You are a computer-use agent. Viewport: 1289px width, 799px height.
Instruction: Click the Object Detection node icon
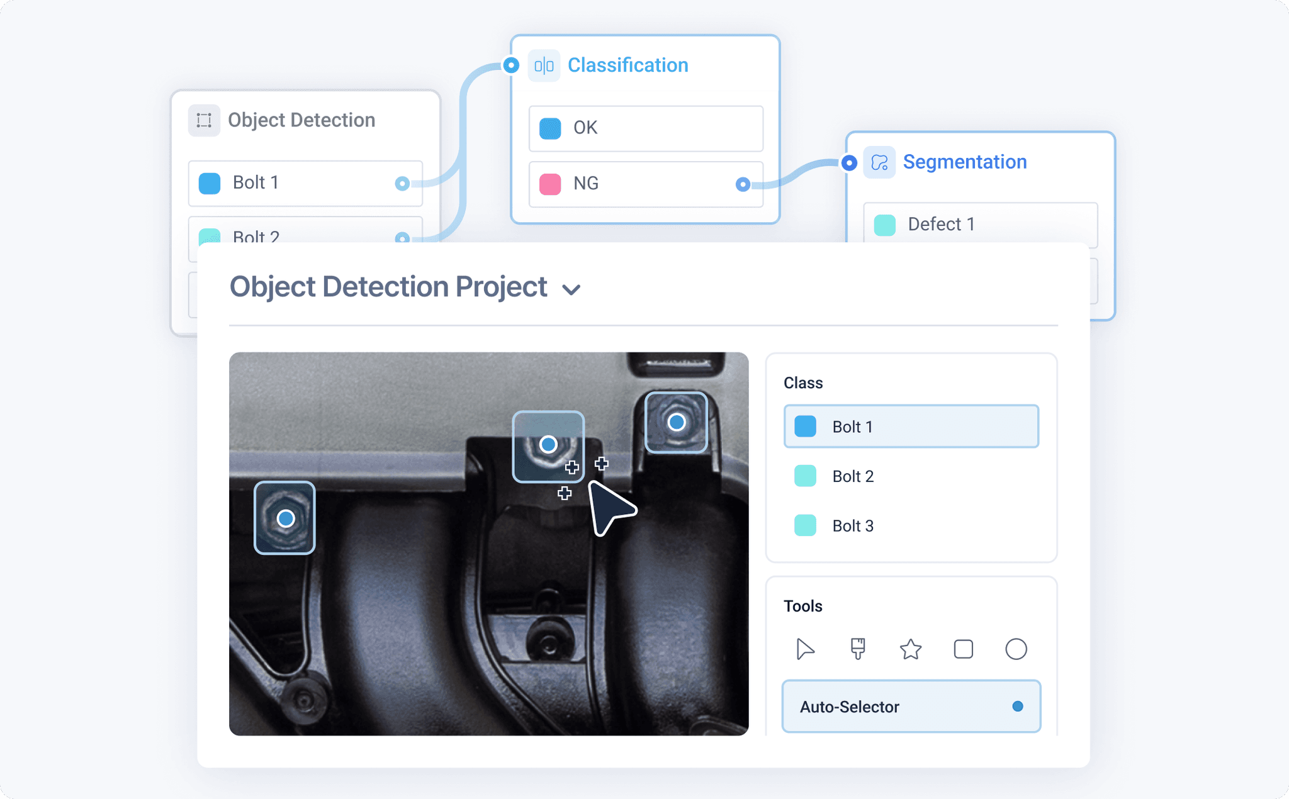(203, 120)
